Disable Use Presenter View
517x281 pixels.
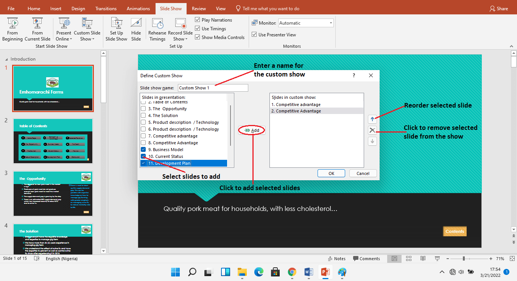click(254, 34)
